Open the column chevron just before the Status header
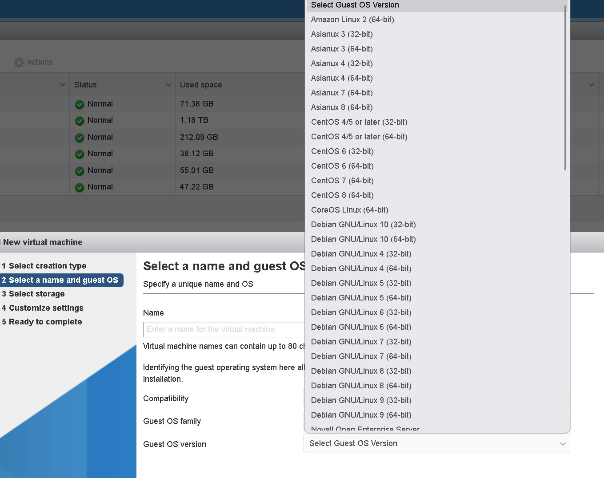This screenshot has height=478, width=604. [63, 85]
